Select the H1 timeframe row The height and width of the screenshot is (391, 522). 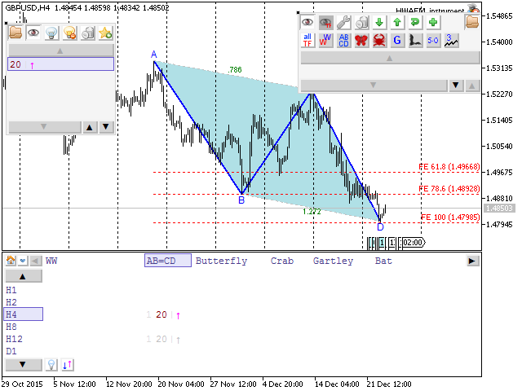pyautogui.click(x=11, y=290)
